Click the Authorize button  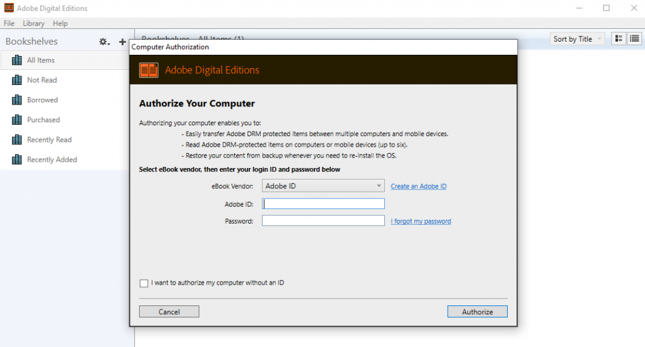click(x=477, y=312)
